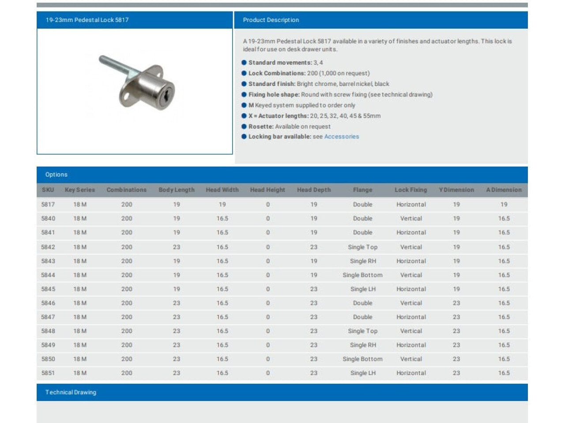Click the Head Height column header
This screenshot has width=565, height=423.
(x=267, y=190)
